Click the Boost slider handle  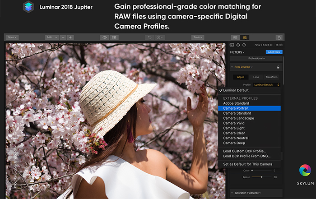[x=261, y=177]
